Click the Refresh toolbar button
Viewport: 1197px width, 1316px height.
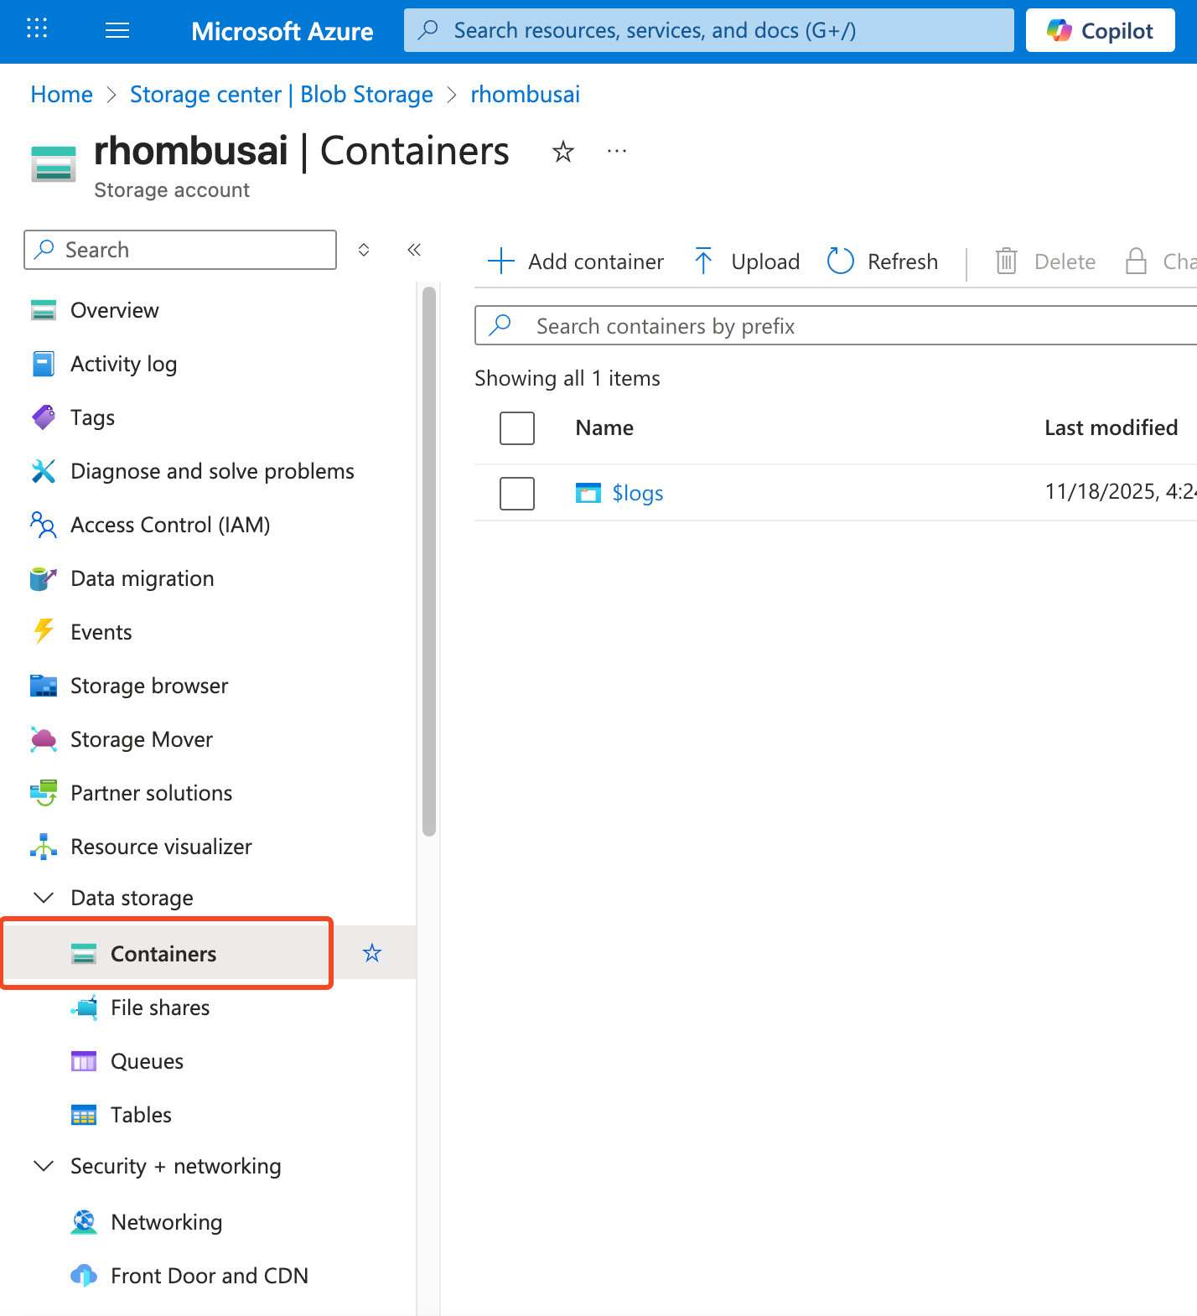click(x=883, y=262)
